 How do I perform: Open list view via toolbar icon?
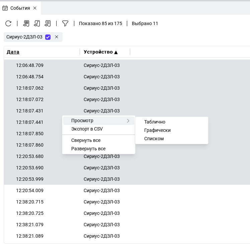[x=48, y=23]
